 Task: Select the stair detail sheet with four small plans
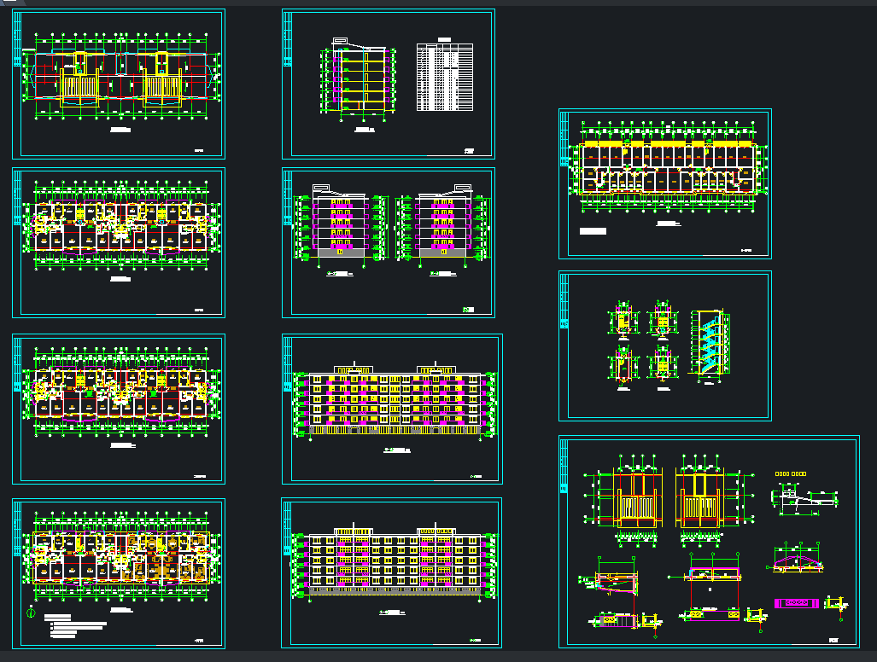click(665, 346)
